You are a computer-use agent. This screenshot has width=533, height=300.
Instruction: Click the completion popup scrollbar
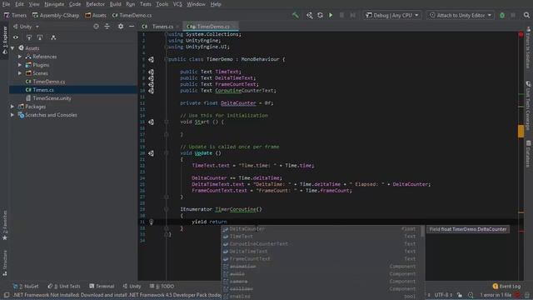point(423,232)
